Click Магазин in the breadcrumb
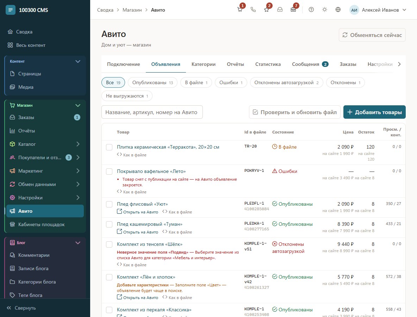 tap(132, 10)
